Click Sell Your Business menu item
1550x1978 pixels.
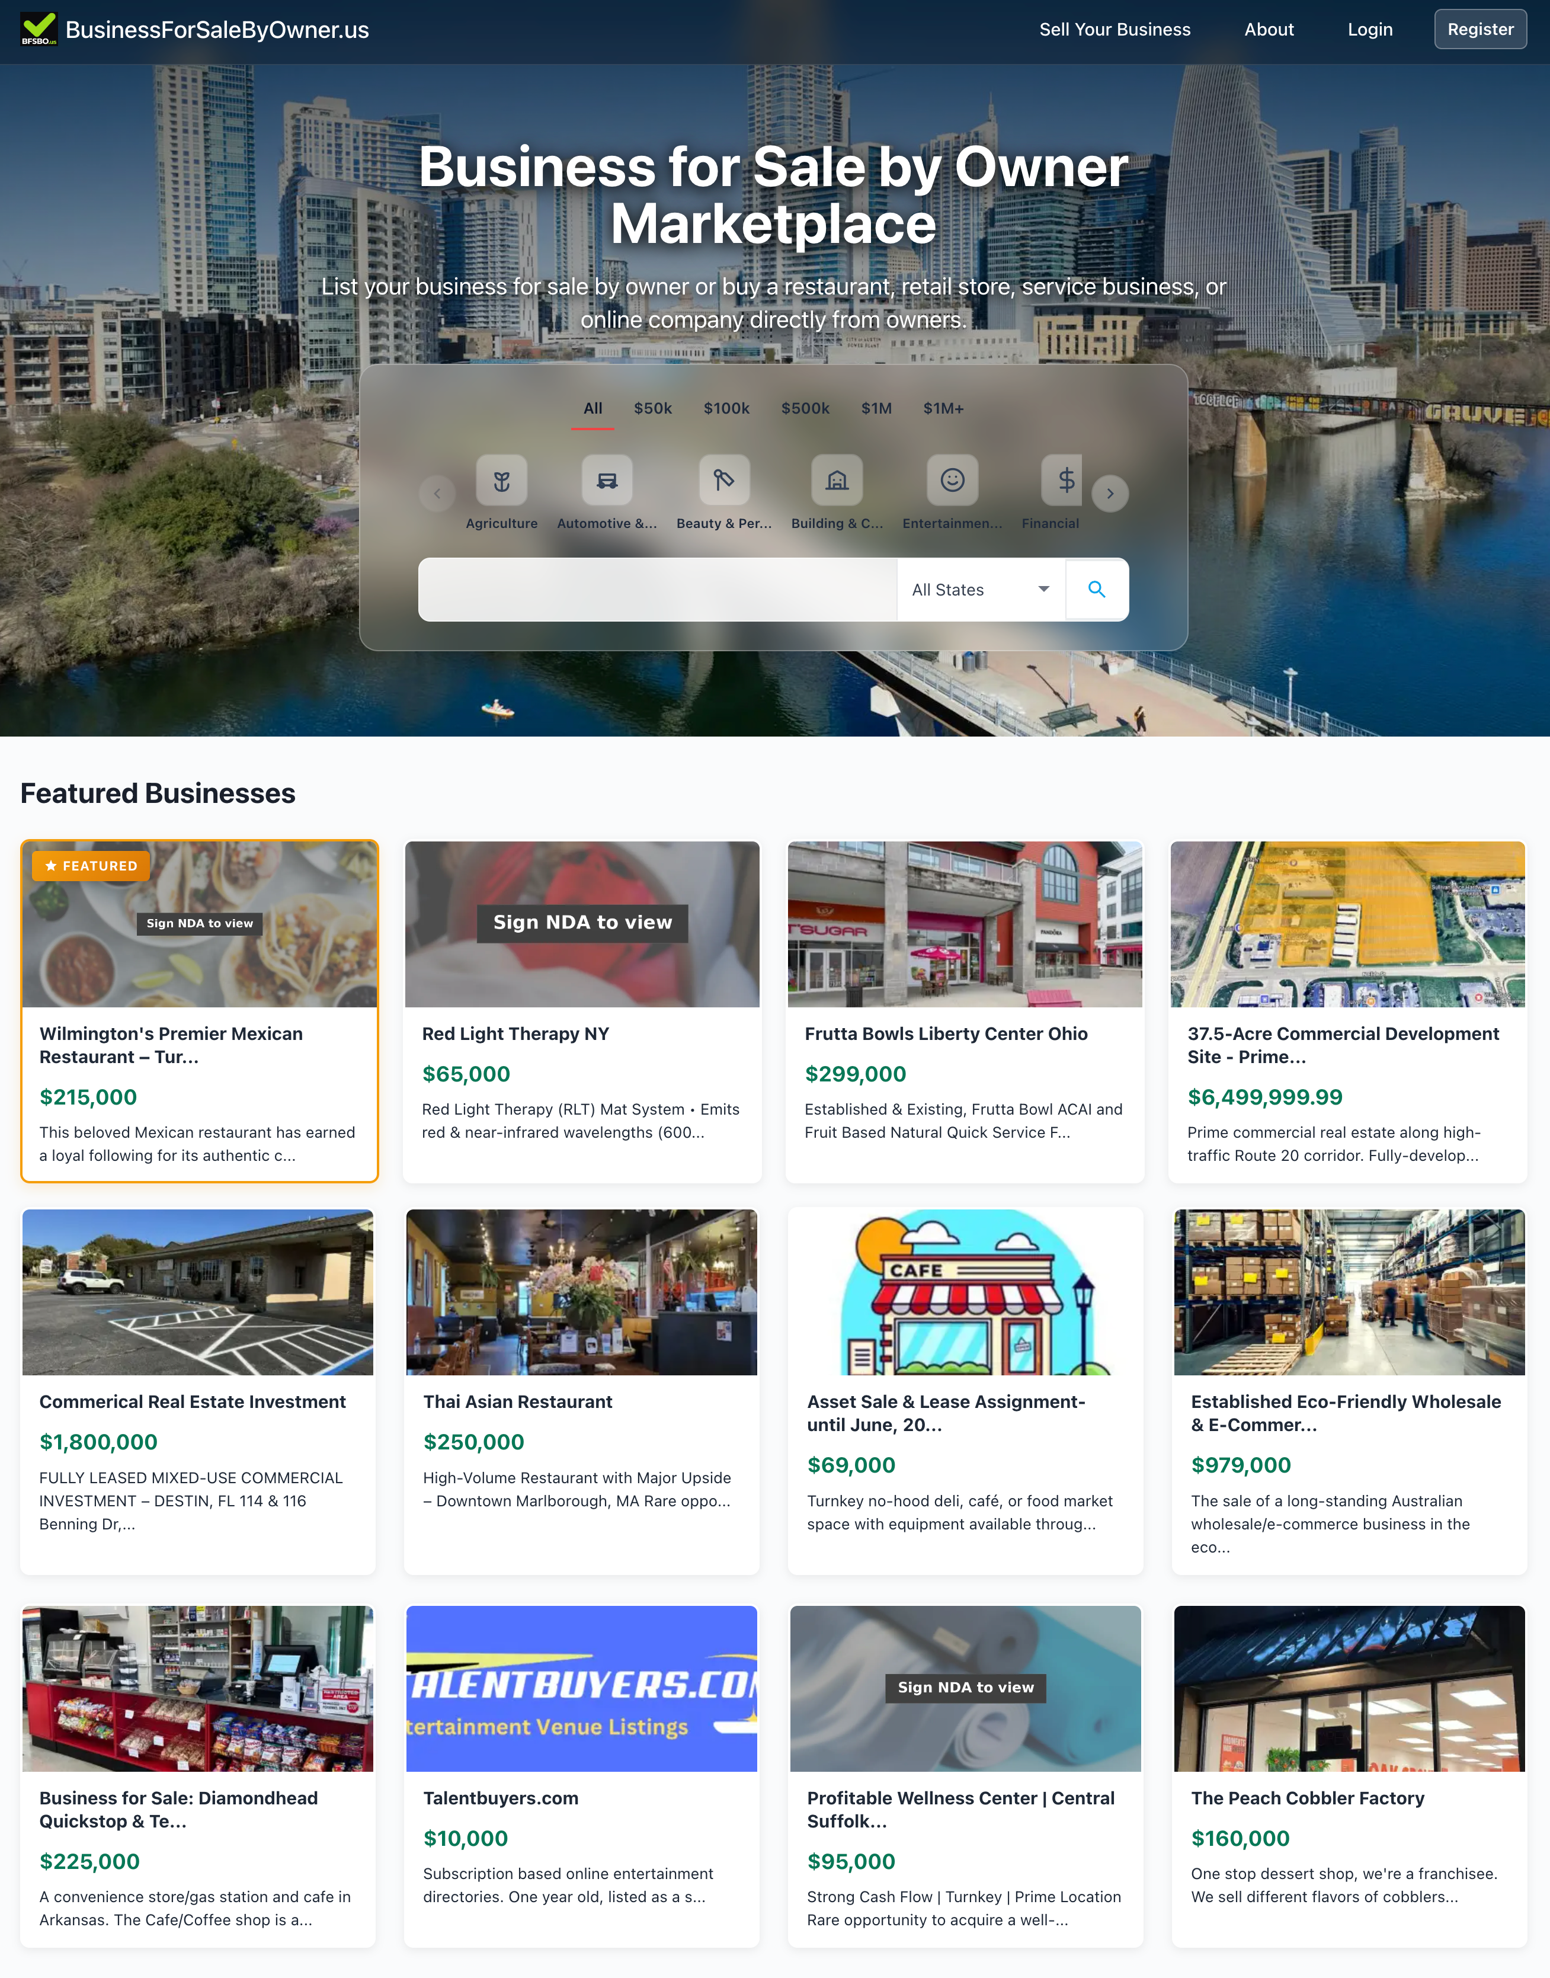[1115, 29]
